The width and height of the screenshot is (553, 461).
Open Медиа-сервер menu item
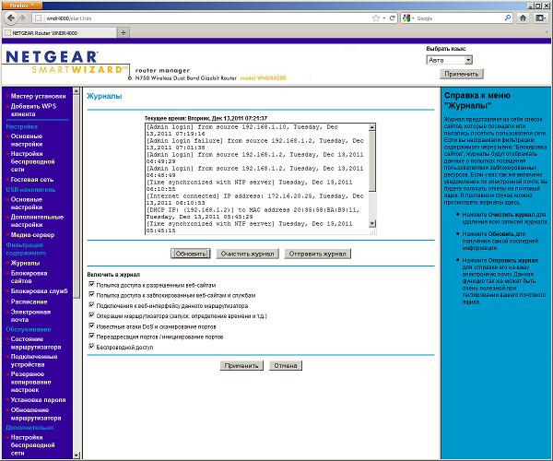32,235
